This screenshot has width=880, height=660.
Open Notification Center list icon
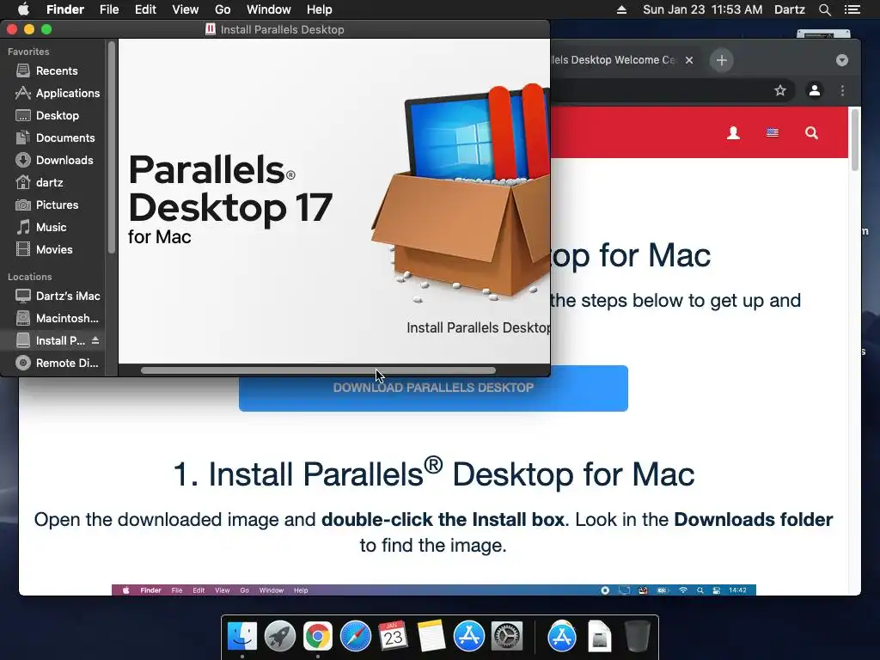(x=852, y=9)
